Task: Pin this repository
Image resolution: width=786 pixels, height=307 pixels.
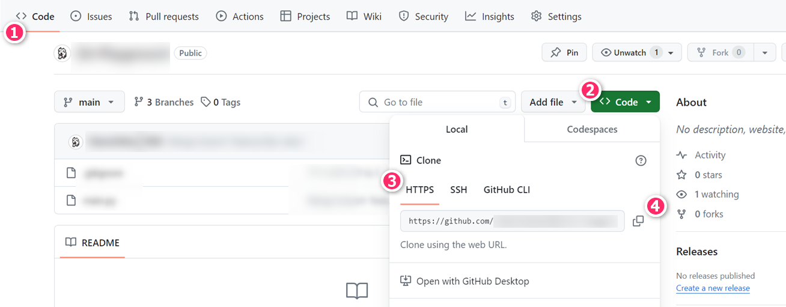Action: [x=564, y=53]
